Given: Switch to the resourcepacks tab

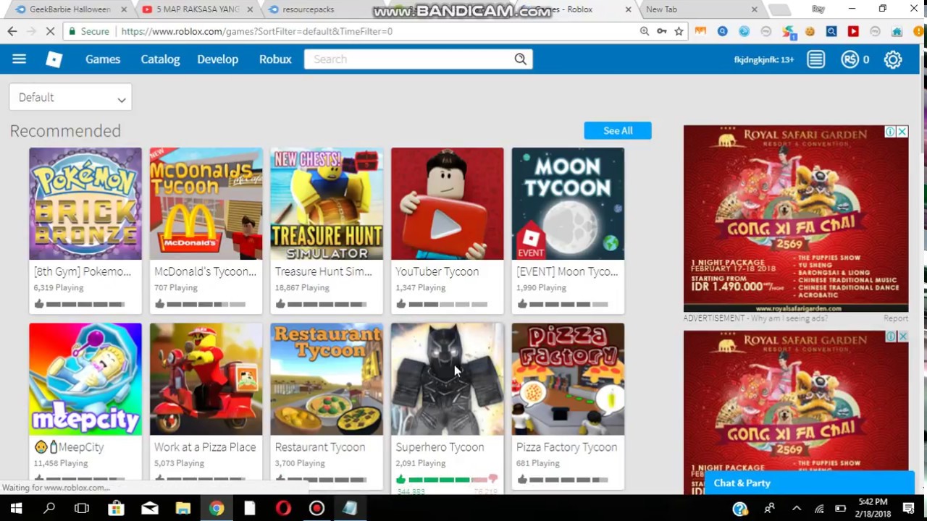Looking at the screenshot, I should (319, 9).
